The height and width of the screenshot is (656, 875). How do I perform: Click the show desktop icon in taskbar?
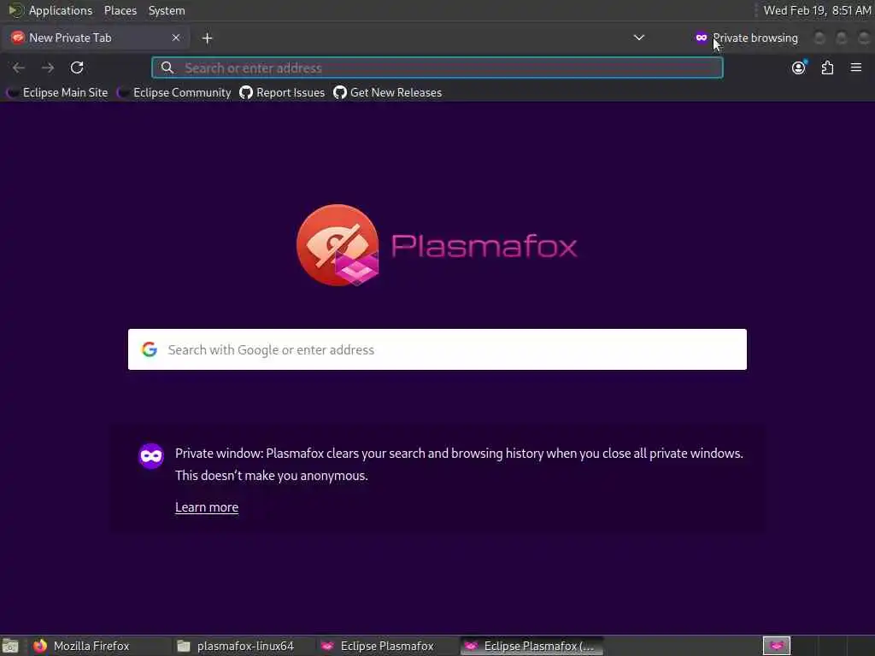pos(10,646)
